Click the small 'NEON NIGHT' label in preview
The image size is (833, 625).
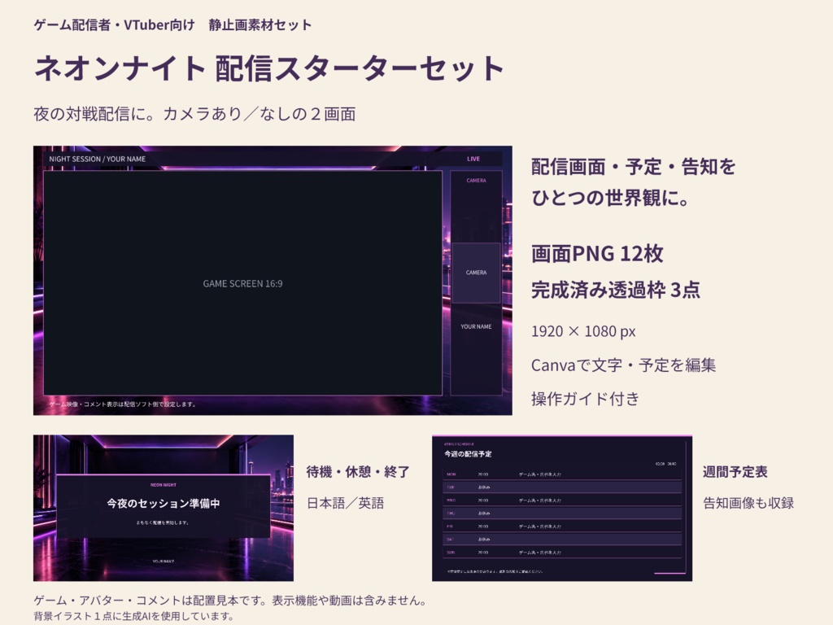click(163, 485)
